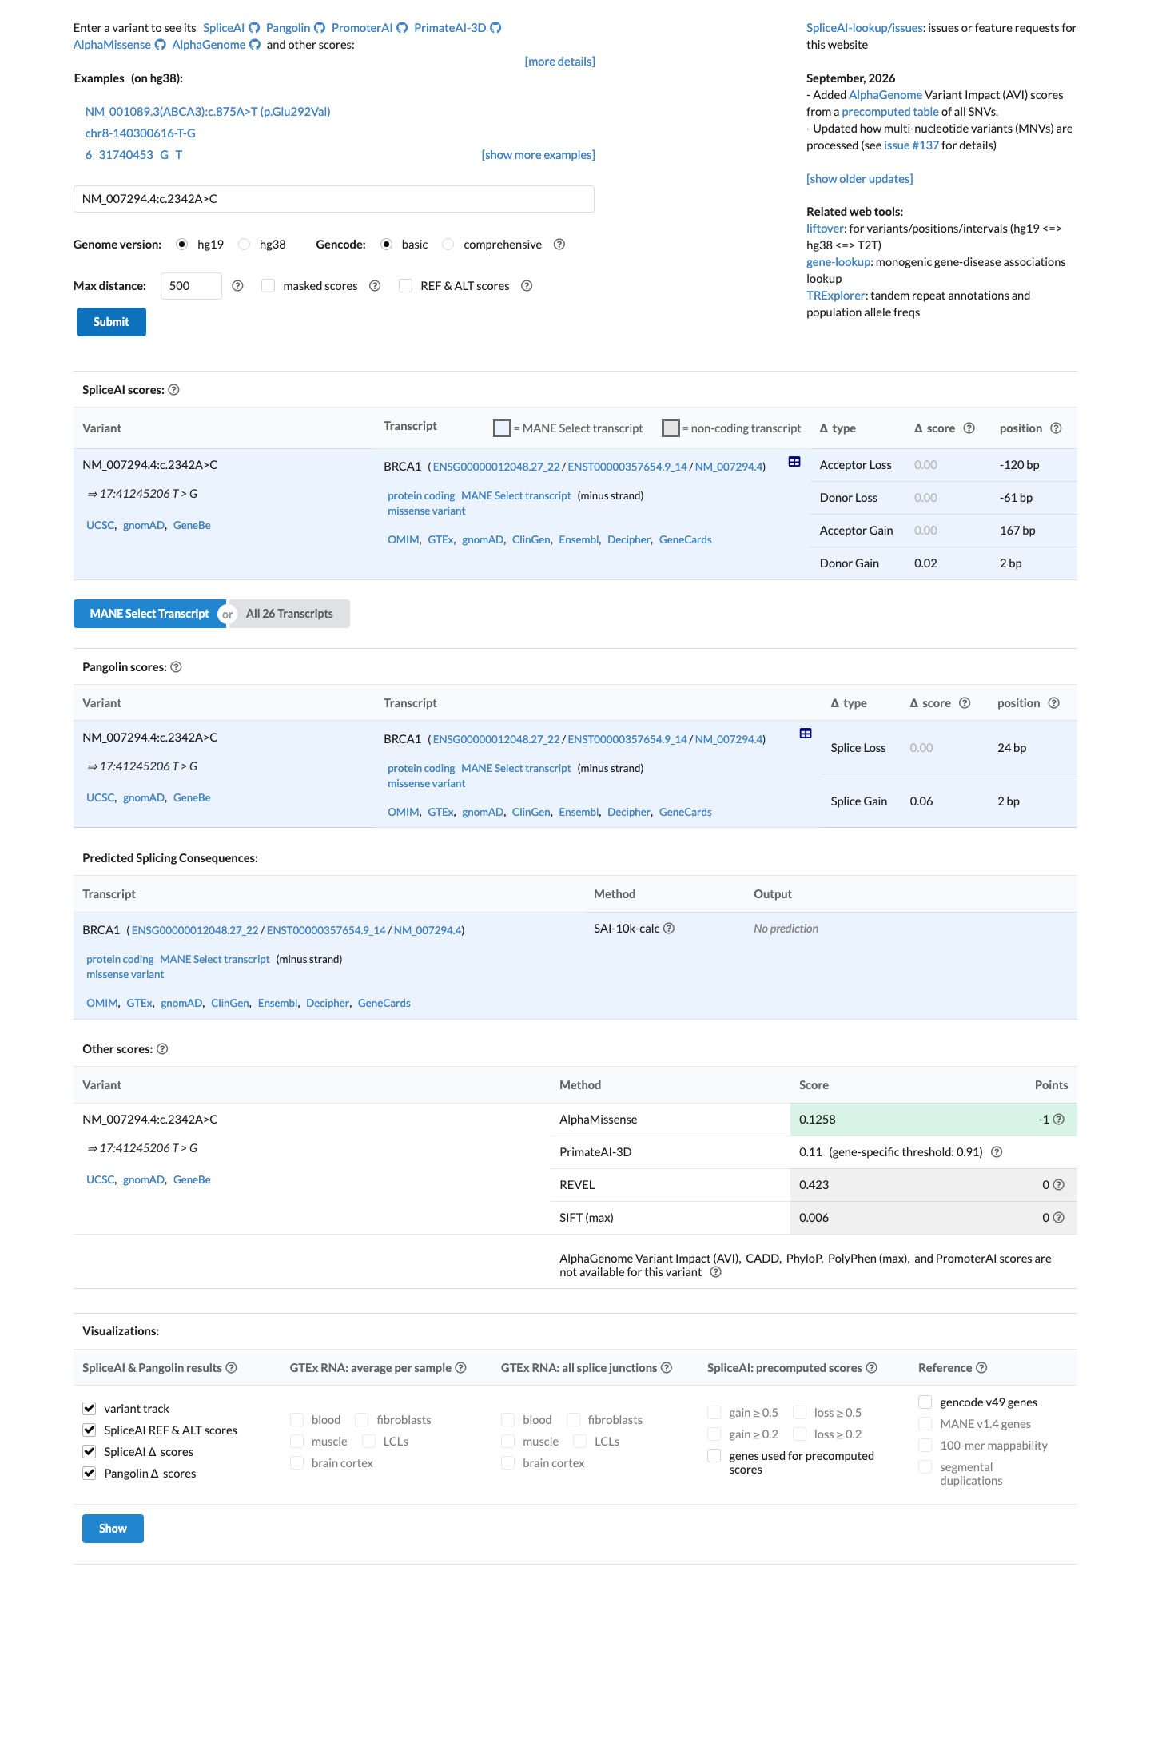
Task: Check gencode v49 genes reference
Action: point(925,1402)
